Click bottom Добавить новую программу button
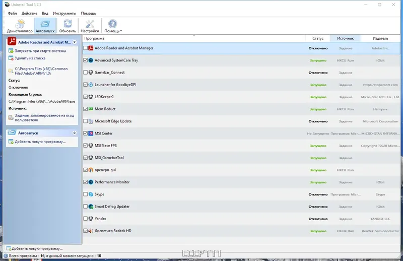 (x=34, y=248)
